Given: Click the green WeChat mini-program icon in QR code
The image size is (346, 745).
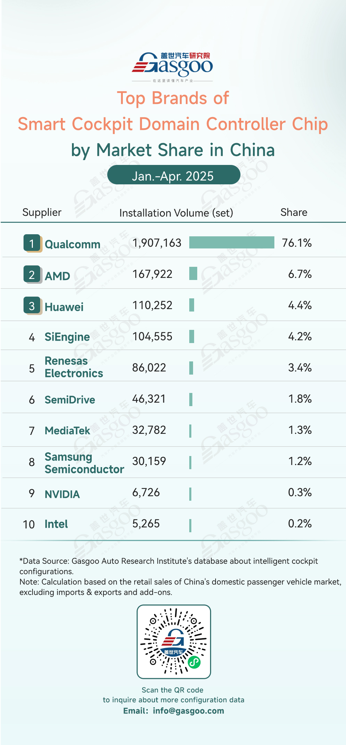Looking at the screenshot, I should tap(194, 662).
